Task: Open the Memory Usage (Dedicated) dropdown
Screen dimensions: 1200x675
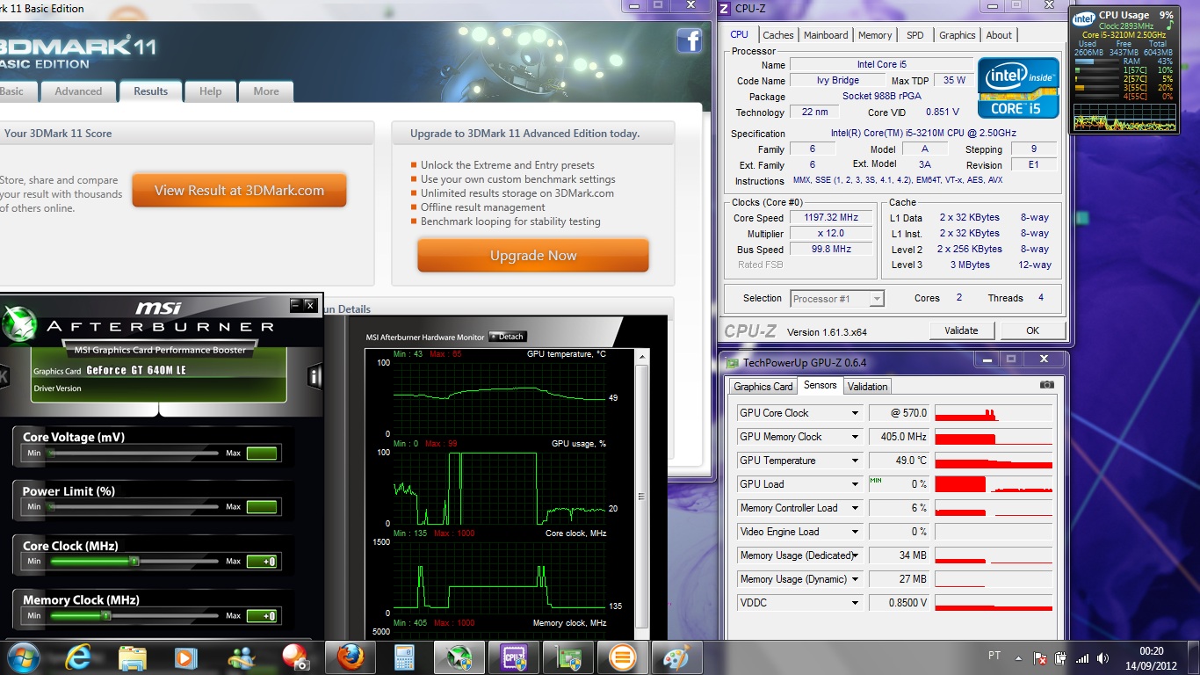Action: point(855,555)
